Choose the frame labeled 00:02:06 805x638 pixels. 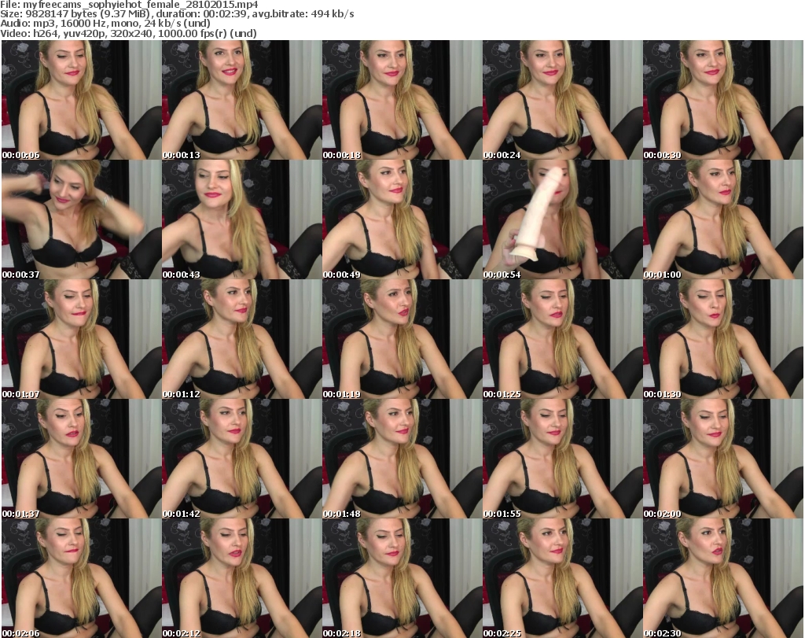coord(82,578)
